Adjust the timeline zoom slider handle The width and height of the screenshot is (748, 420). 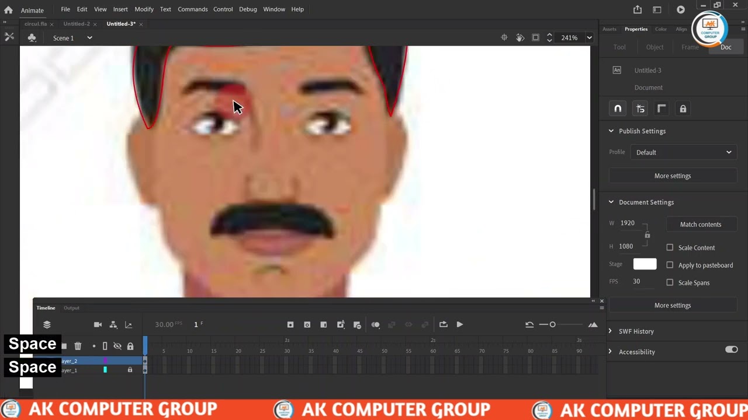click(552, 324)
